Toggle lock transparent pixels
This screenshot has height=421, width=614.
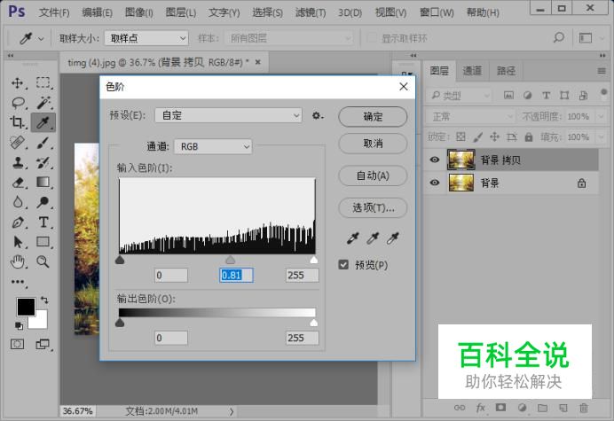[460, 137]
